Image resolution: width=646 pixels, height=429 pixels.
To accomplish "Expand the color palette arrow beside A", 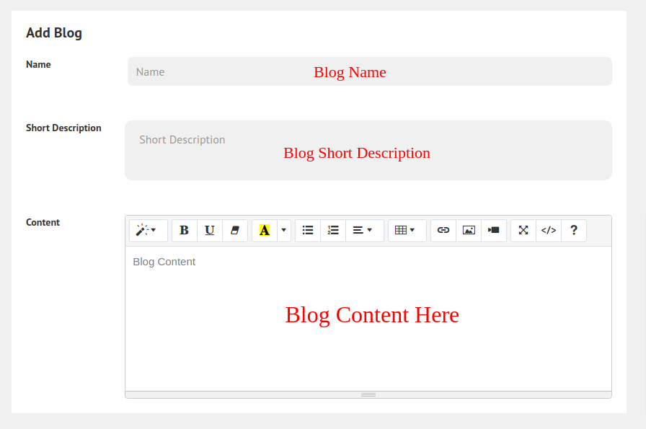I will point(283,230).
